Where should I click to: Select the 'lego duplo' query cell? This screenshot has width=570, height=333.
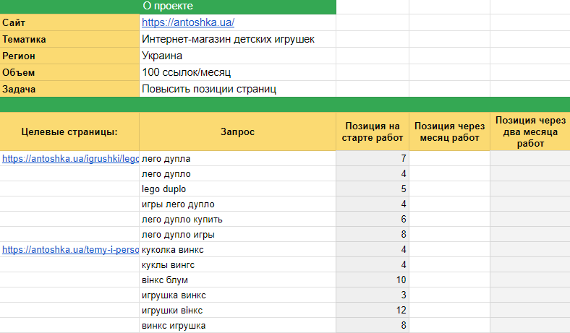pyautogui.click(x=165, y=189)
